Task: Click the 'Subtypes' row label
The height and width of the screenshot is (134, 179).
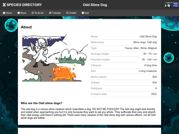Action: click(96, 88)
